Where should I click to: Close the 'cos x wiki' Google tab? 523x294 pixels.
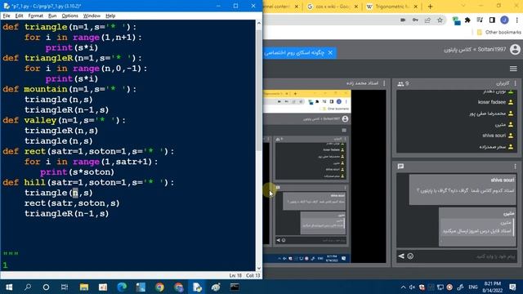[x=356, y=7]
